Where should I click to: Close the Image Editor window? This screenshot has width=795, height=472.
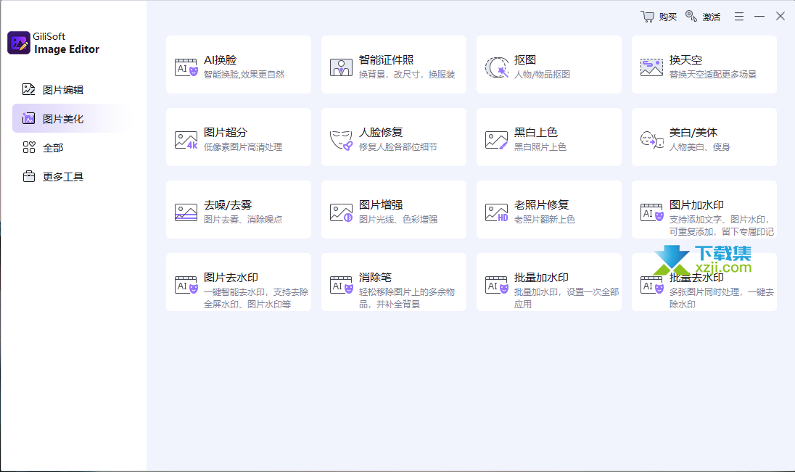tap(780, 16)
